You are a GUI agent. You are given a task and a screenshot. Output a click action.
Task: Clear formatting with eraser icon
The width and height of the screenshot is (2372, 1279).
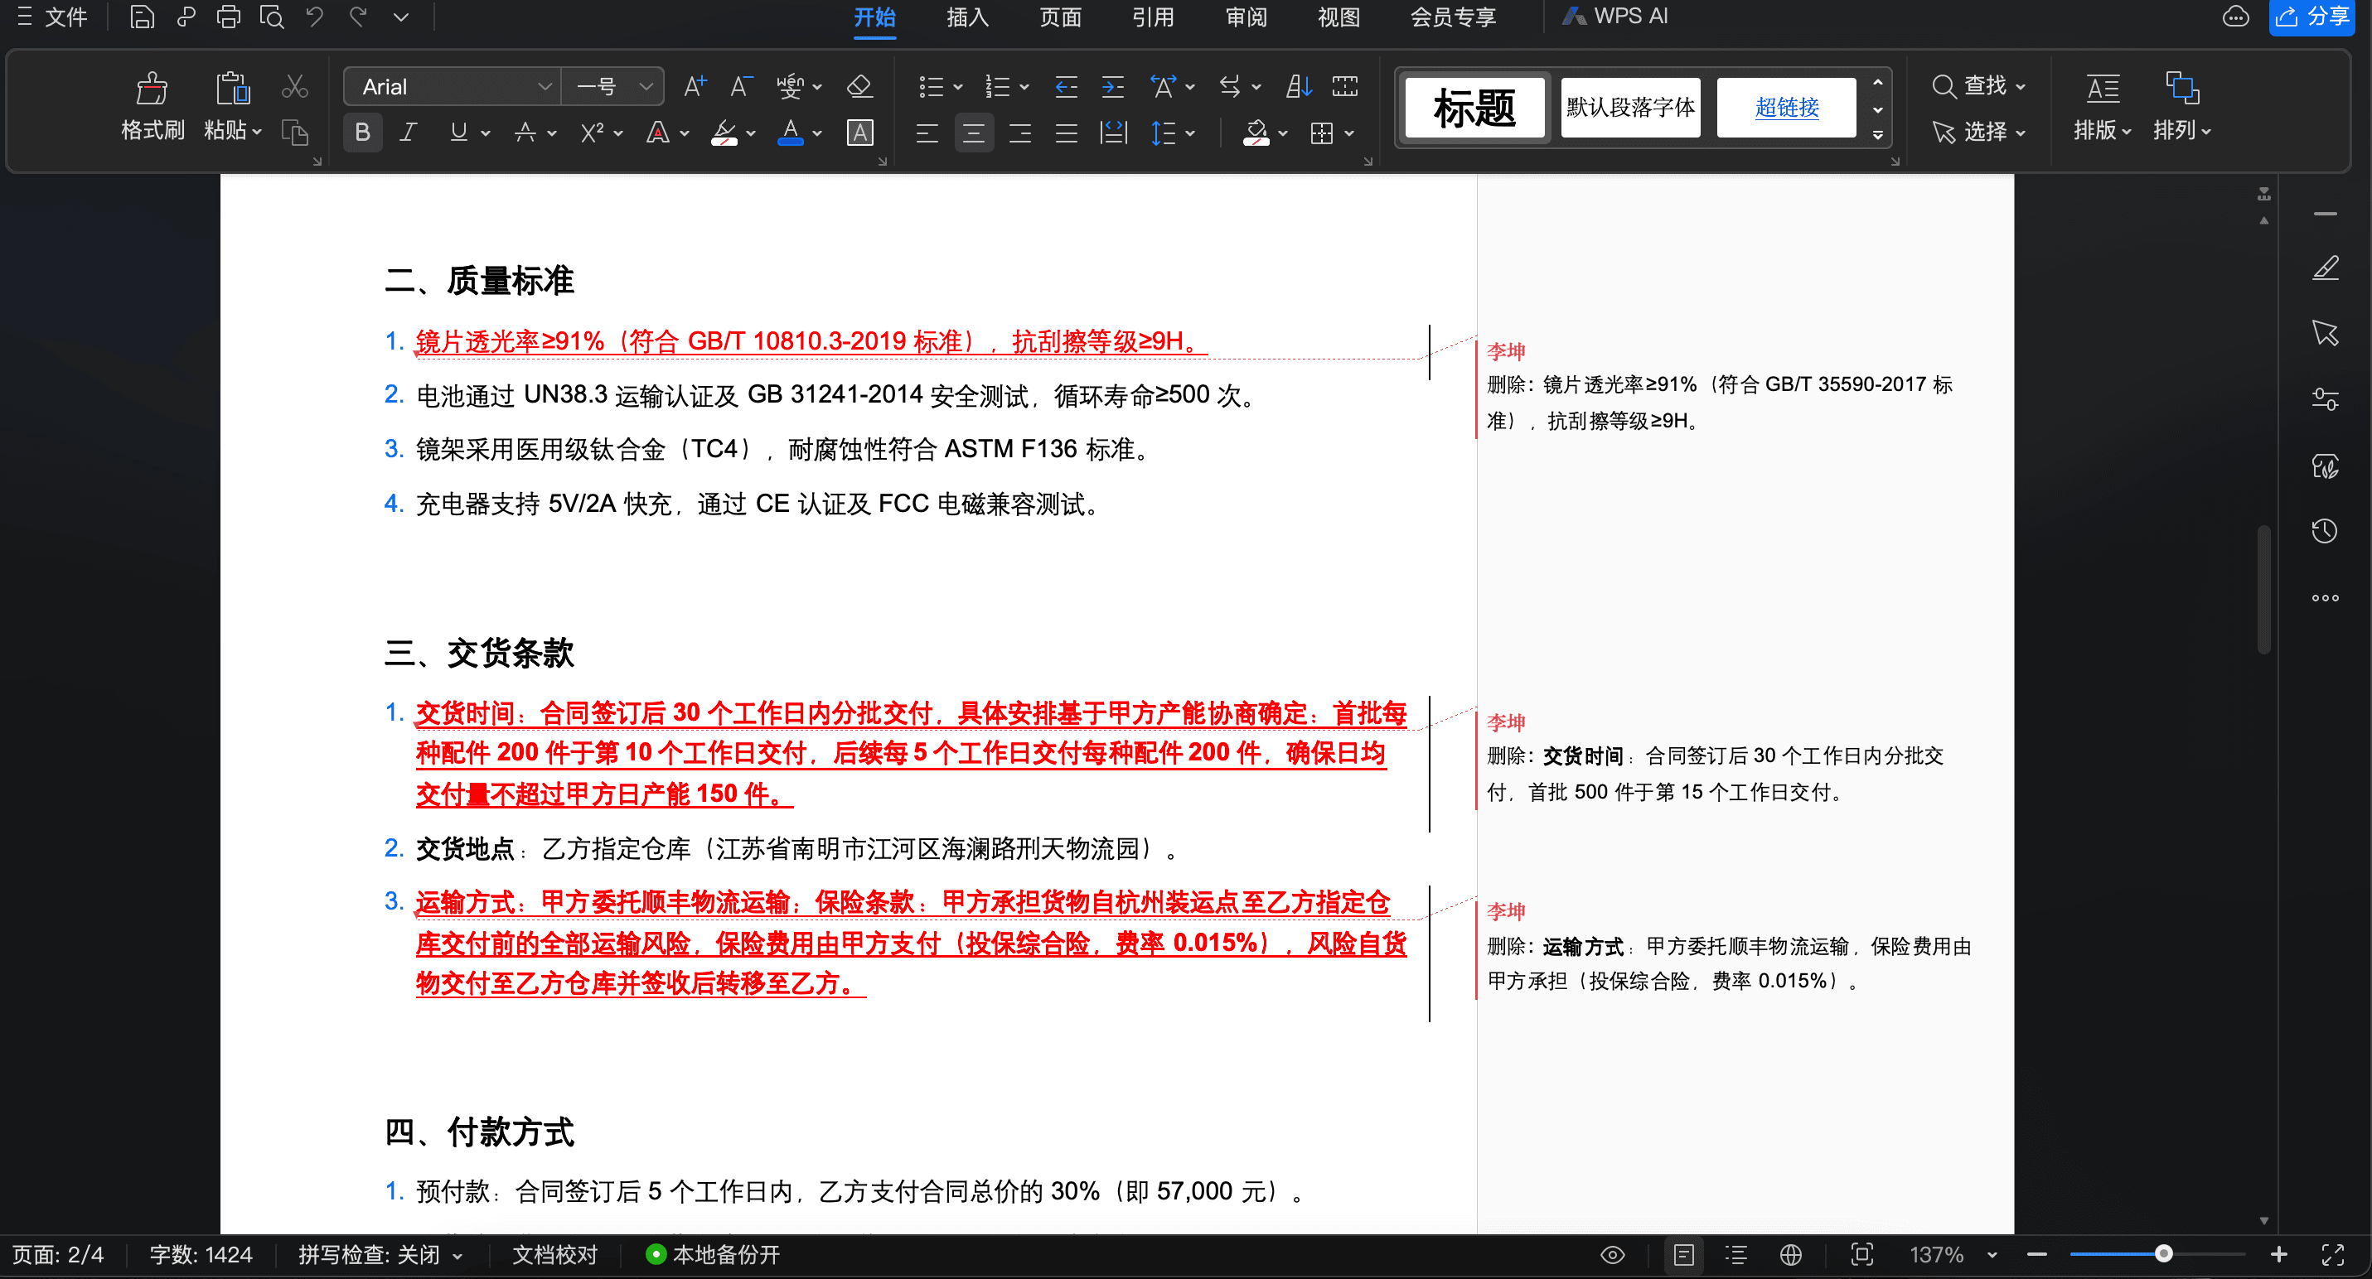pos(859,86)
